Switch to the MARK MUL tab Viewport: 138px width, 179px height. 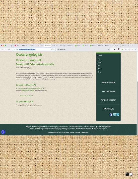click(100, 46)
